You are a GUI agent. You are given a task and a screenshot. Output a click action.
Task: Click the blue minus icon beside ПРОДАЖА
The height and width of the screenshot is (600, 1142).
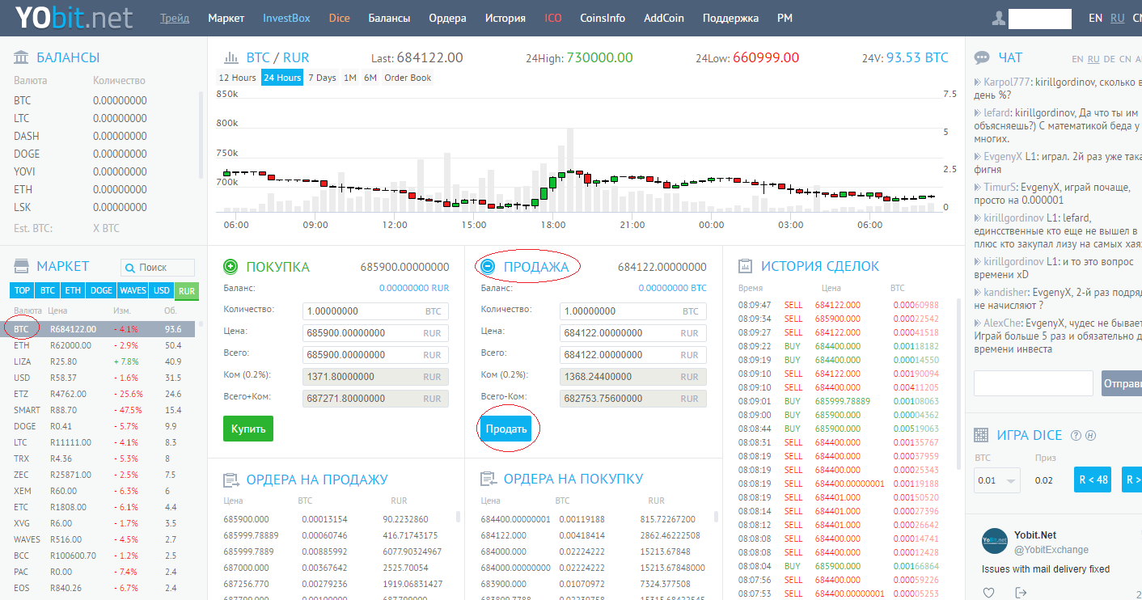coord(488,267)
